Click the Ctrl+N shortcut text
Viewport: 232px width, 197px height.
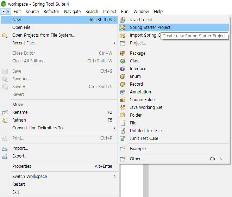click(216, 159)
